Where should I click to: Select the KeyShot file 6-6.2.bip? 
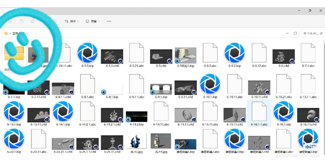(x=235, y=55)
